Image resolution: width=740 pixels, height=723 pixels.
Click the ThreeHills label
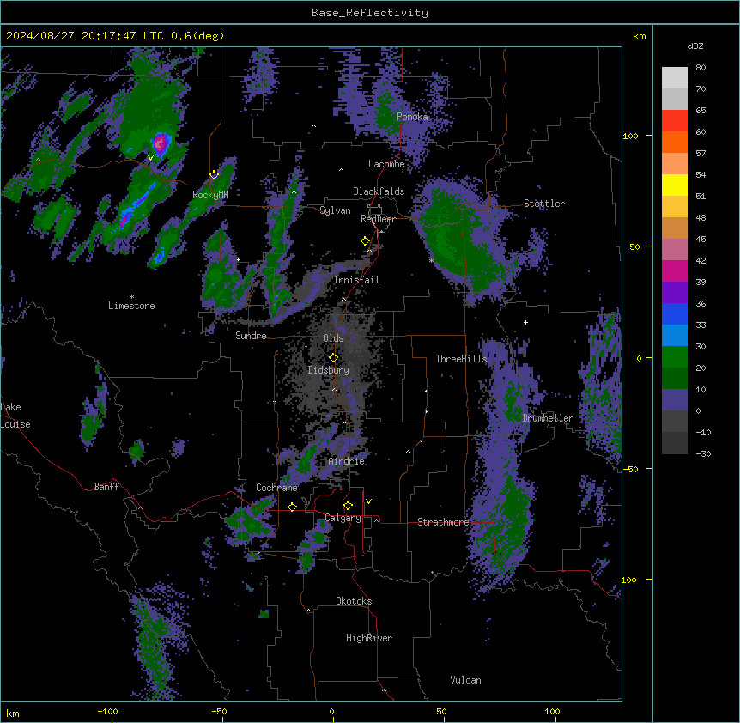(461, 359)
